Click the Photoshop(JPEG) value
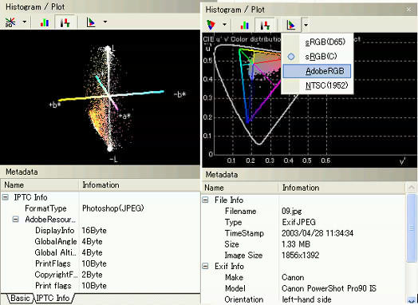Screen dimensions: 418x305 (x=113, y=208)
